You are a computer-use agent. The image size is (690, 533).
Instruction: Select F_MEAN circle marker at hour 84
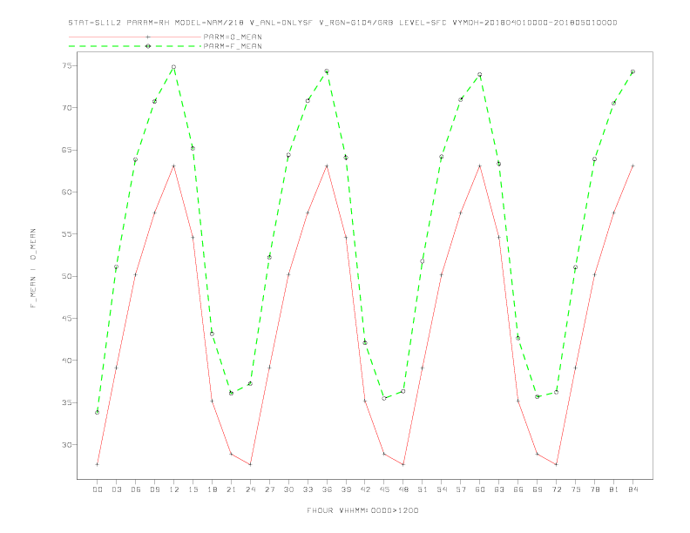[632, 71]
